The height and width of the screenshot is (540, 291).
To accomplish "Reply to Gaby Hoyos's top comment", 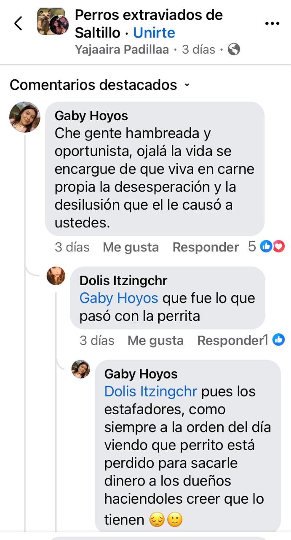I will tap(206, 247).
